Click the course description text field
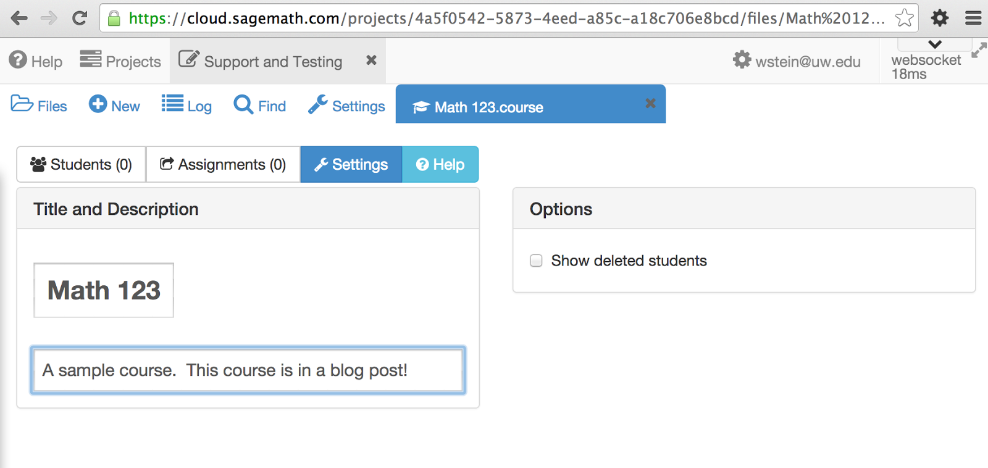This screenshot has height=468, width=988. pyautogui.click(x=248, y=370)
